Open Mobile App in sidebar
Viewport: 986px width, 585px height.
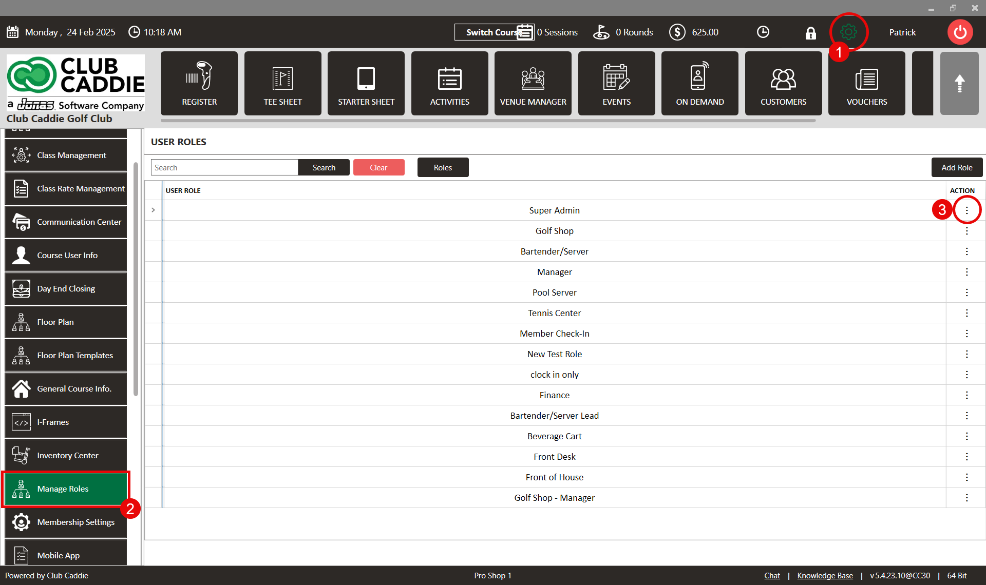coord(66,553)
